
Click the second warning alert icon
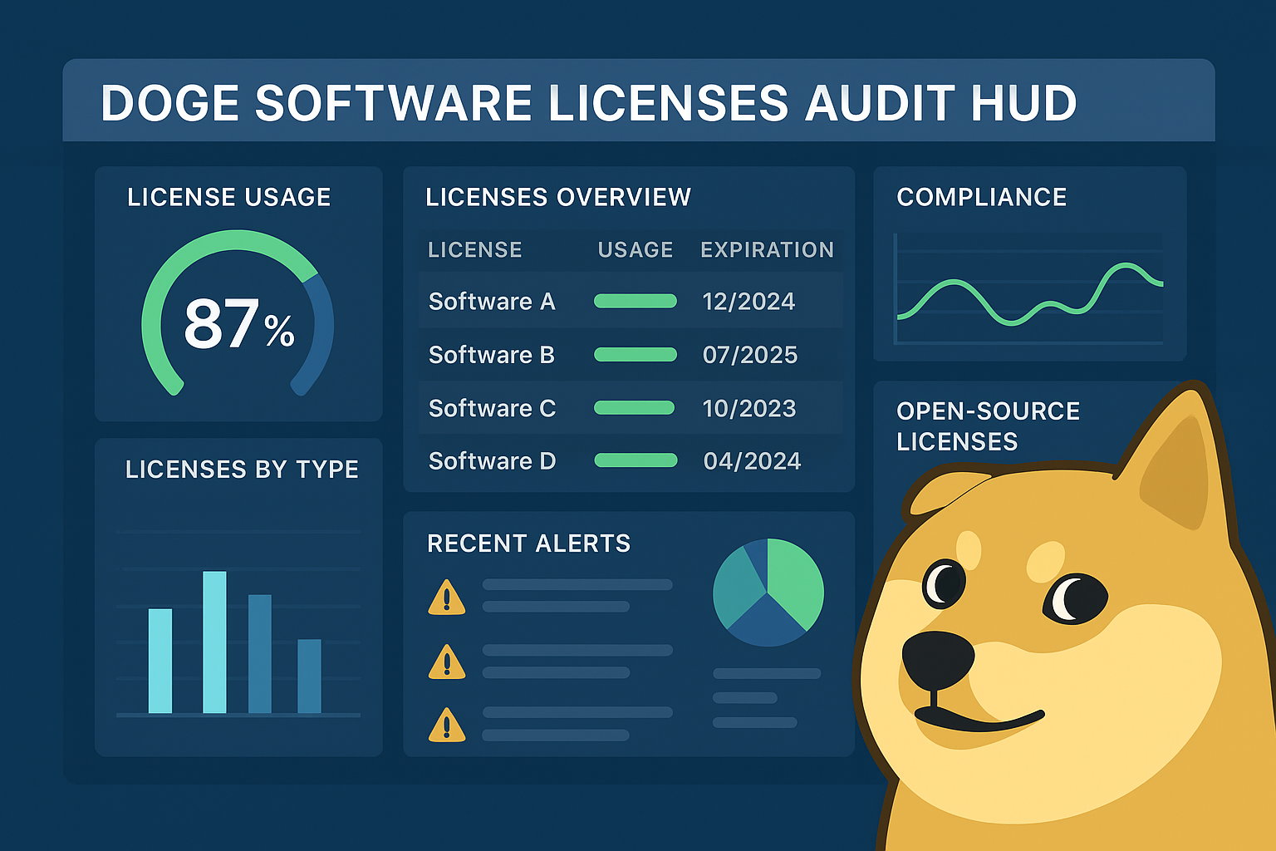(x=447, y=662)
